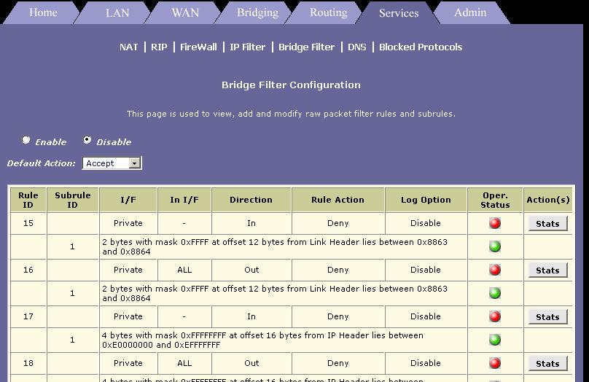This screenshot has width=589, height=382.
Task: Open the Default Action dropdown
Action: pos(112,163)
